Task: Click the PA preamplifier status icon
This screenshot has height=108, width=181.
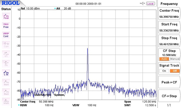Action: [x=6, y=64]
